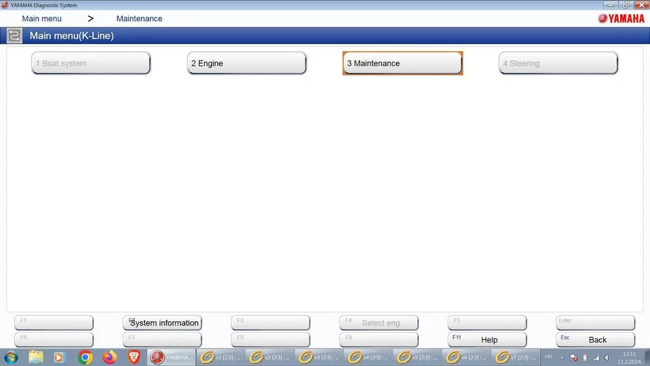Click the blank F1 function button
The width and height of the screenshot is (650, 366).
click(54, 322)
